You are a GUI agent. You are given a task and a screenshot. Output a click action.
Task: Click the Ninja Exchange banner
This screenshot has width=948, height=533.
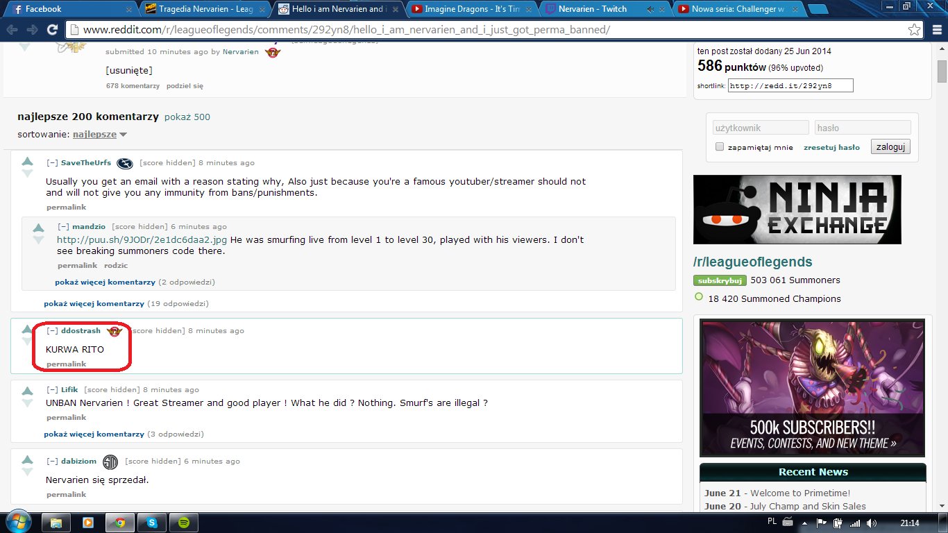(797, 210)
